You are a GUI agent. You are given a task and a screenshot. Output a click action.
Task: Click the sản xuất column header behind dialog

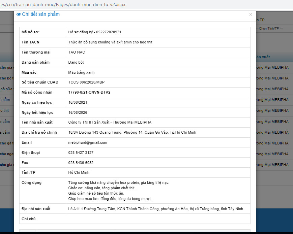(263, 57)
